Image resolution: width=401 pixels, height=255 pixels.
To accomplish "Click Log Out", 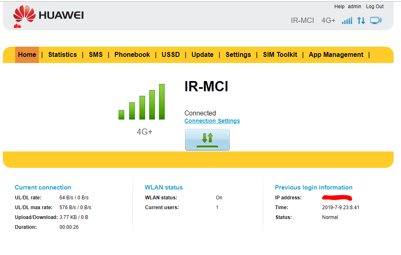I will click(x=375, y=7).
